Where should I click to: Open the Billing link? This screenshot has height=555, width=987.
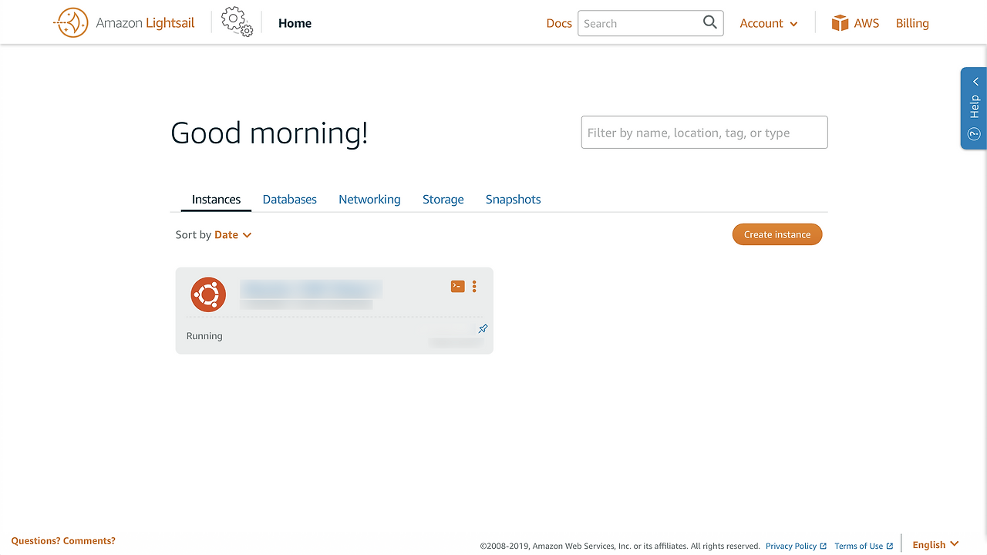pyautogui.click(x=912, y=23)
